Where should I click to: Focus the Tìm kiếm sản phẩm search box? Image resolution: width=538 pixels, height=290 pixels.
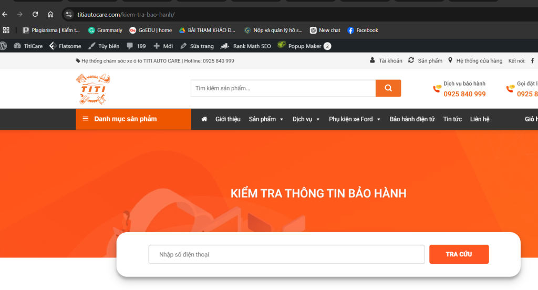283,88
